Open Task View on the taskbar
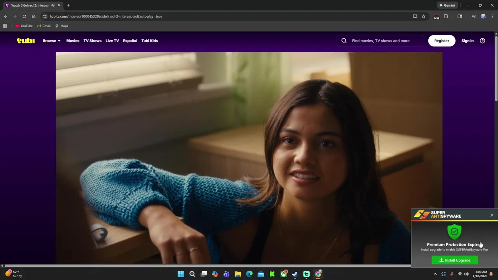This screenshot has width=498, height=280. click(x=203, y=274)
